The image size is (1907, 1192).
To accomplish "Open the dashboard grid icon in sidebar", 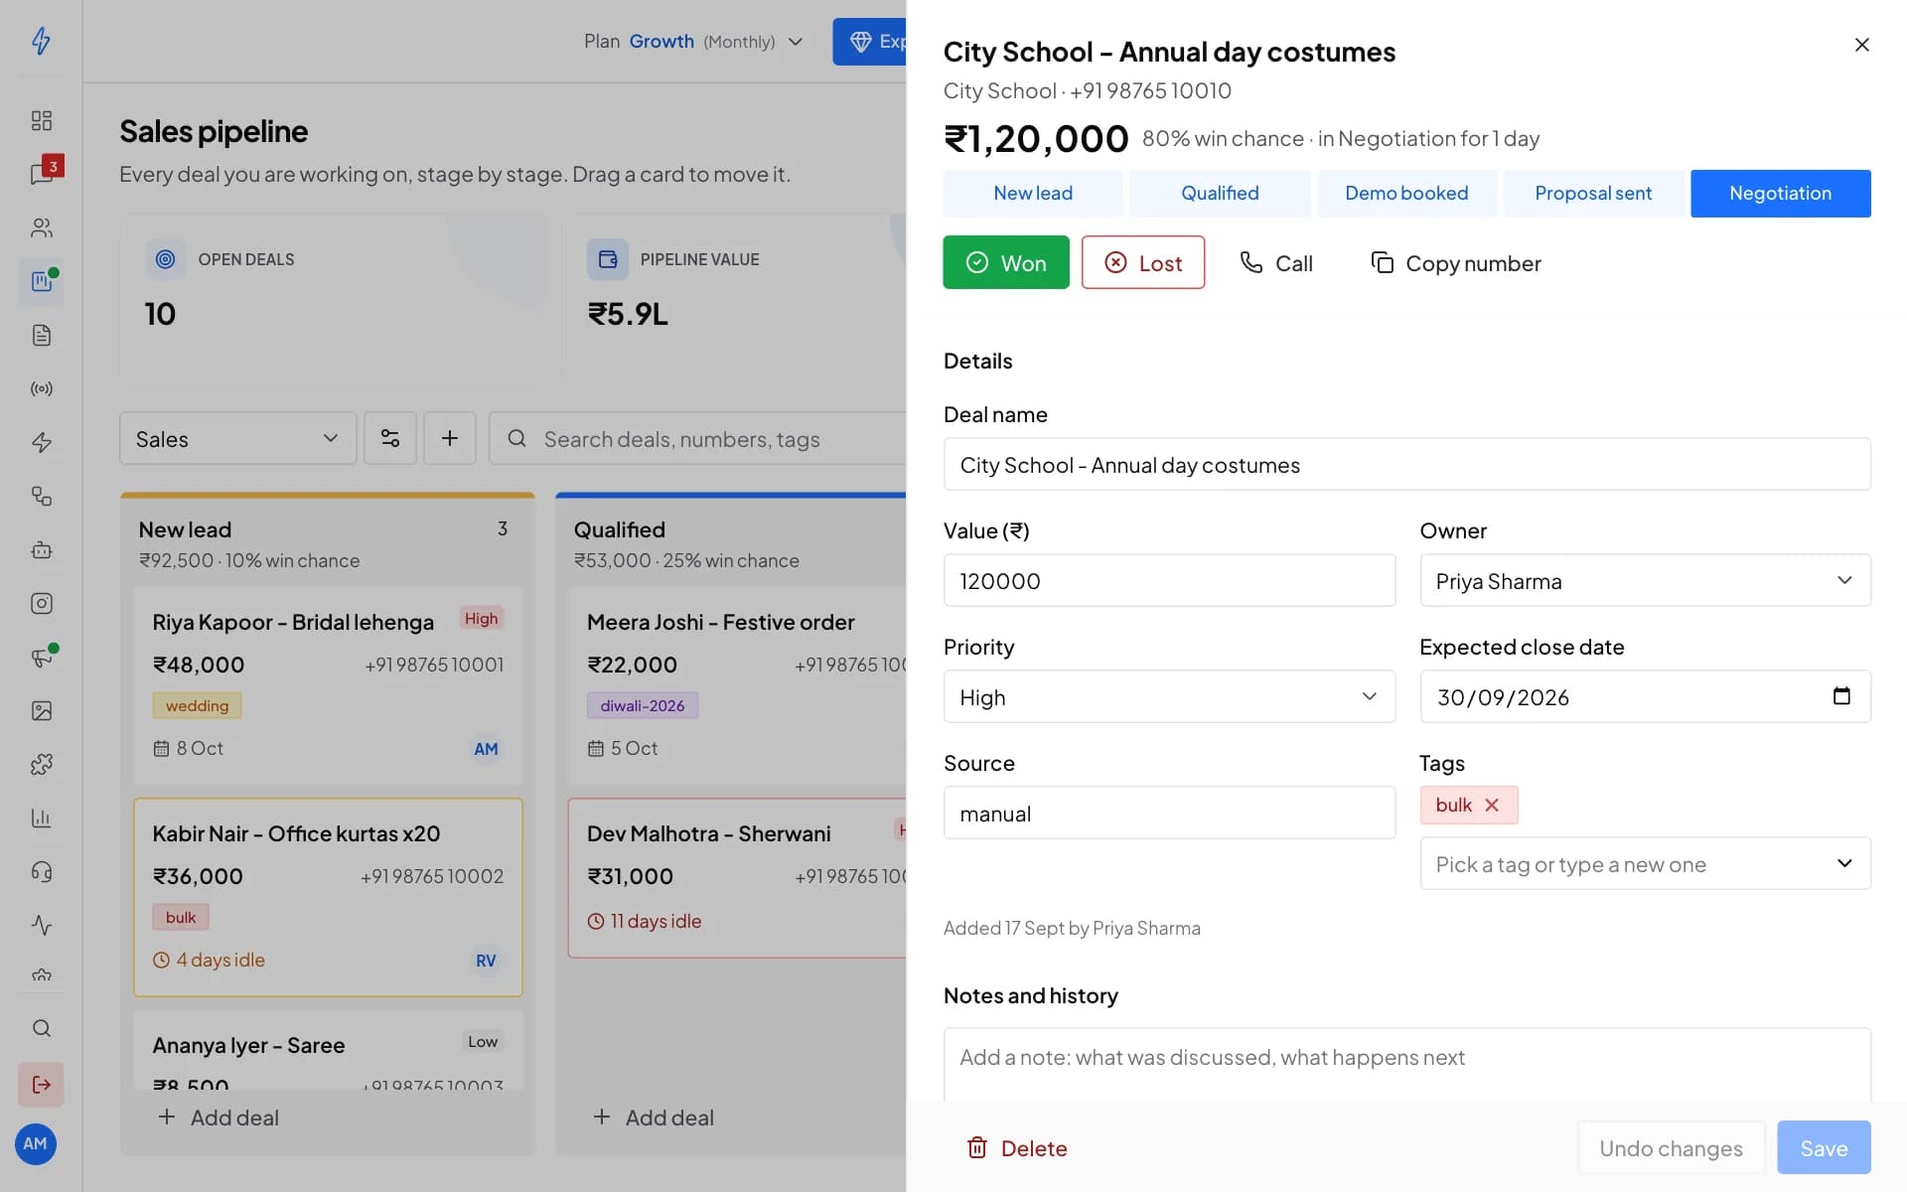I will coord(41,120).
